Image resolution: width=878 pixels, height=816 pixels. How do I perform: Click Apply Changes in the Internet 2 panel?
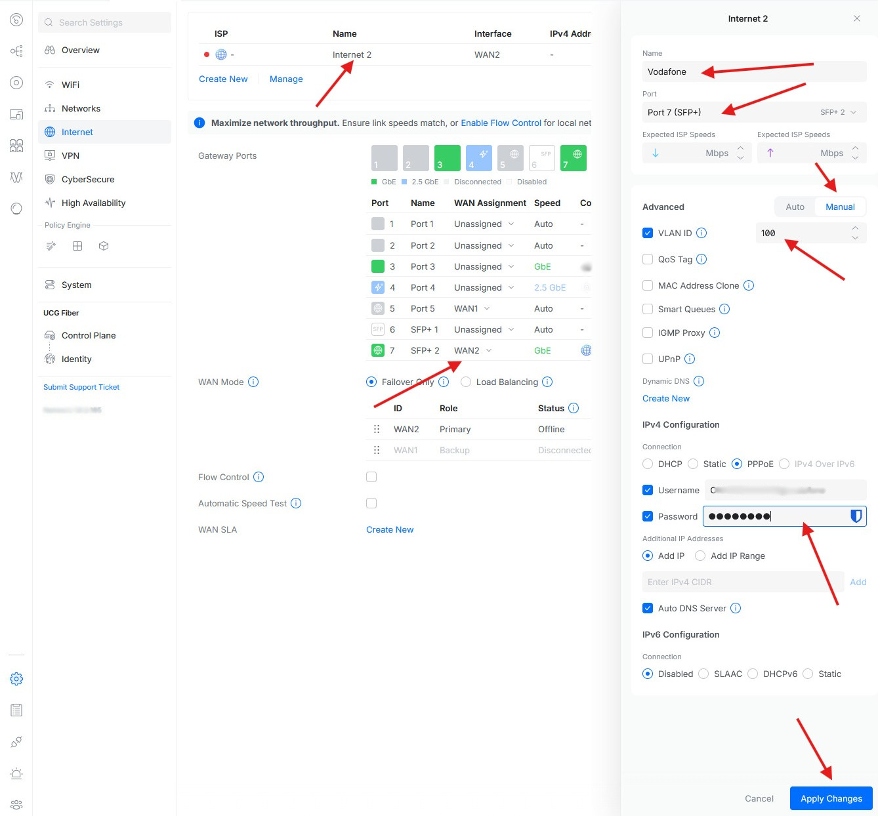point(831,798)
